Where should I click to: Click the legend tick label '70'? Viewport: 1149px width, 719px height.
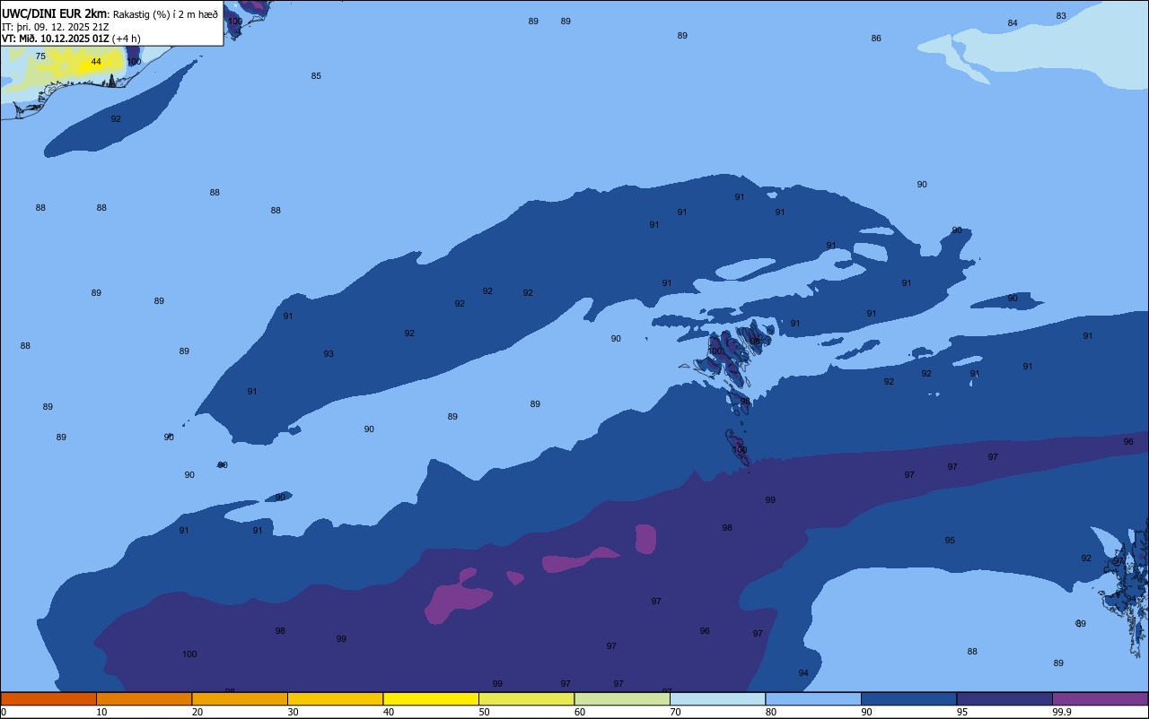coord(676,712)
